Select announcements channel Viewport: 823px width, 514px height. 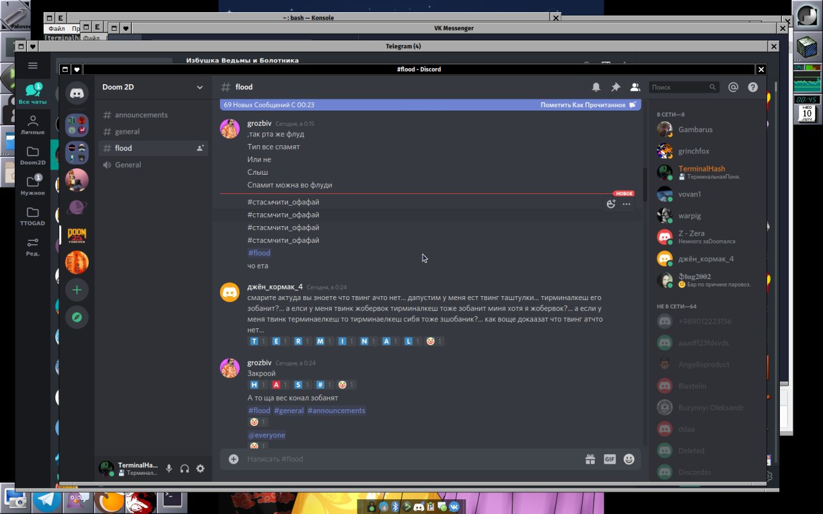153,115
